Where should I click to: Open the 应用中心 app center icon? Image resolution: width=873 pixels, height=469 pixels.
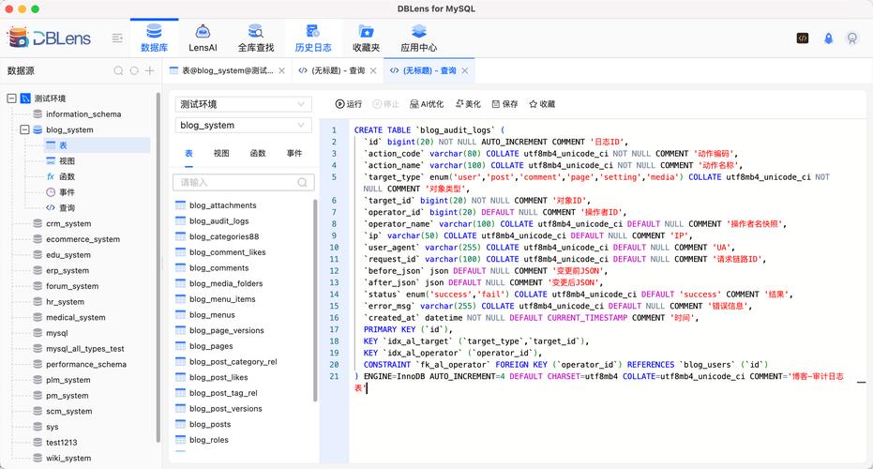tap(418, 32)
